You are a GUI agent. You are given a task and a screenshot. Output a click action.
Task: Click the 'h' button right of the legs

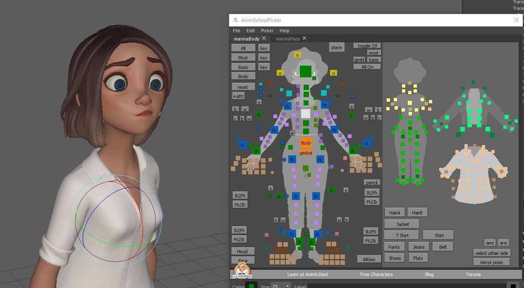tap(347, 219)
